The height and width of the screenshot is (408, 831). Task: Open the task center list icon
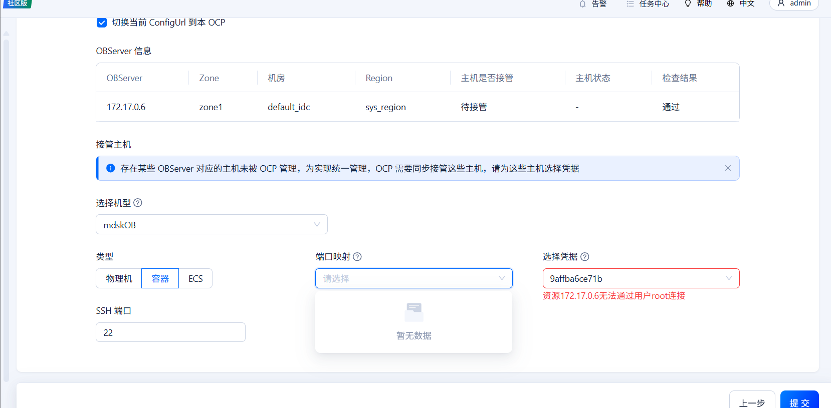[x=630, y=4]
